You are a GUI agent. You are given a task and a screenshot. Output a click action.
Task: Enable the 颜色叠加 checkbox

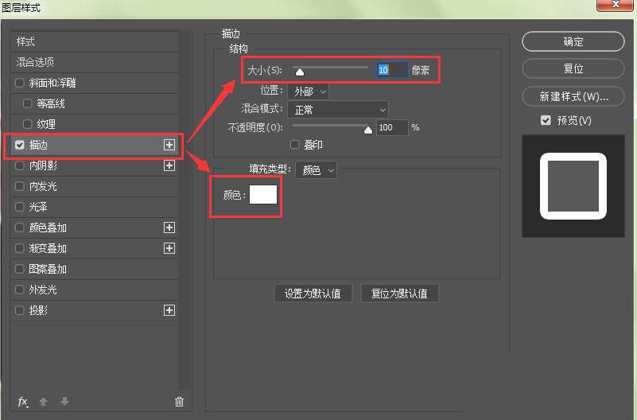pyautogui.click(x=19, y=227)
